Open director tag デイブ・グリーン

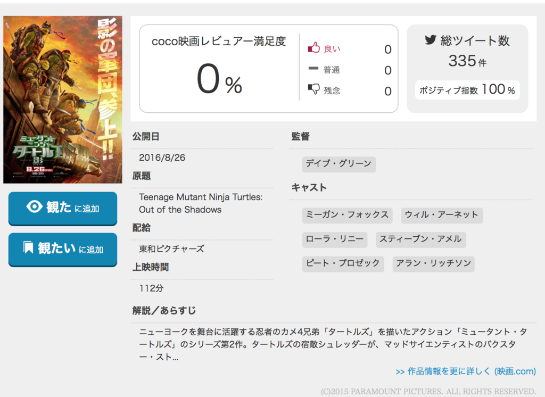tap(339, 164)
